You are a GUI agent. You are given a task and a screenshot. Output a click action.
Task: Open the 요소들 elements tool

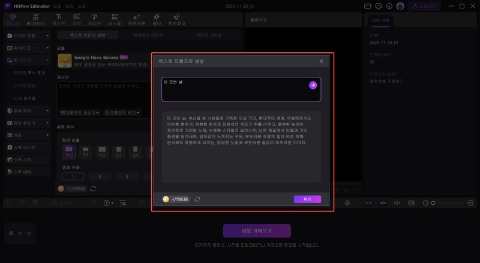[x=115, y=20]
